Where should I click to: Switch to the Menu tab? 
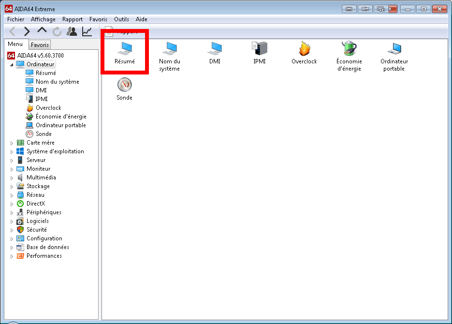point(15,44)
